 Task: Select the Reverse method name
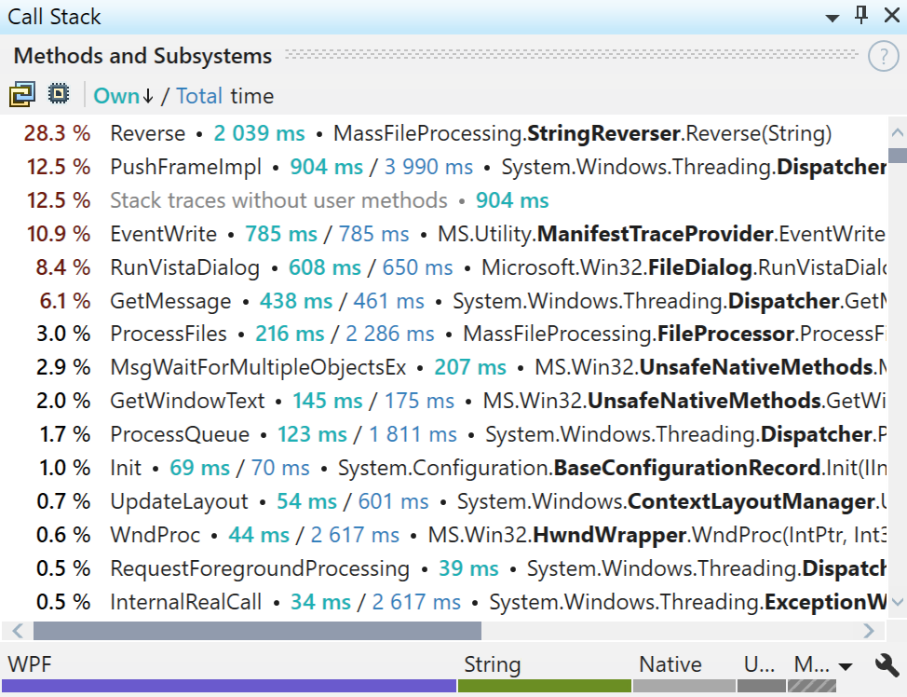pyautogui.click(x=147, y=134)
